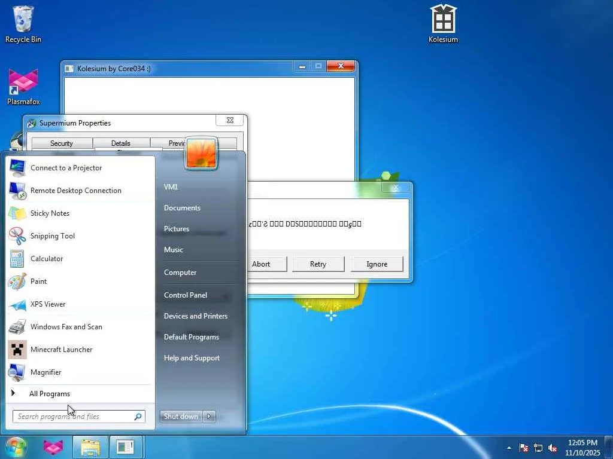This screenshot has height=459, width=613.
Task: Launch Paint from the Start menu
Action: 81,281
